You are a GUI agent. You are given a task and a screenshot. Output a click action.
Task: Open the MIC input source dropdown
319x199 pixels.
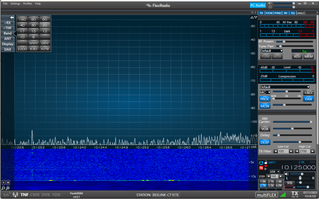pos(265,92)
